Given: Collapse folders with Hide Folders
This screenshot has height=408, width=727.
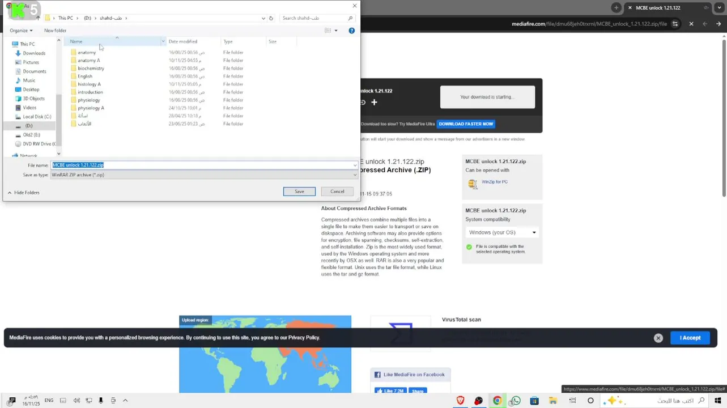Looking at the screenshot, I should tap(23, 193).
